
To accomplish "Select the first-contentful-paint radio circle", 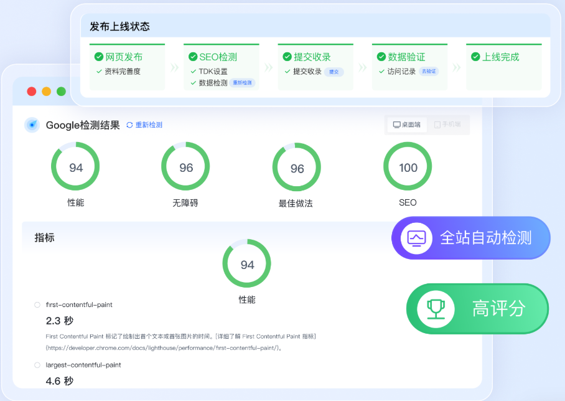I will point(37,305).
